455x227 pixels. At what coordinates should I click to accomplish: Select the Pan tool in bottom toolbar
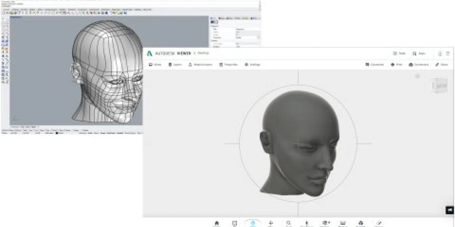(271, 223)
